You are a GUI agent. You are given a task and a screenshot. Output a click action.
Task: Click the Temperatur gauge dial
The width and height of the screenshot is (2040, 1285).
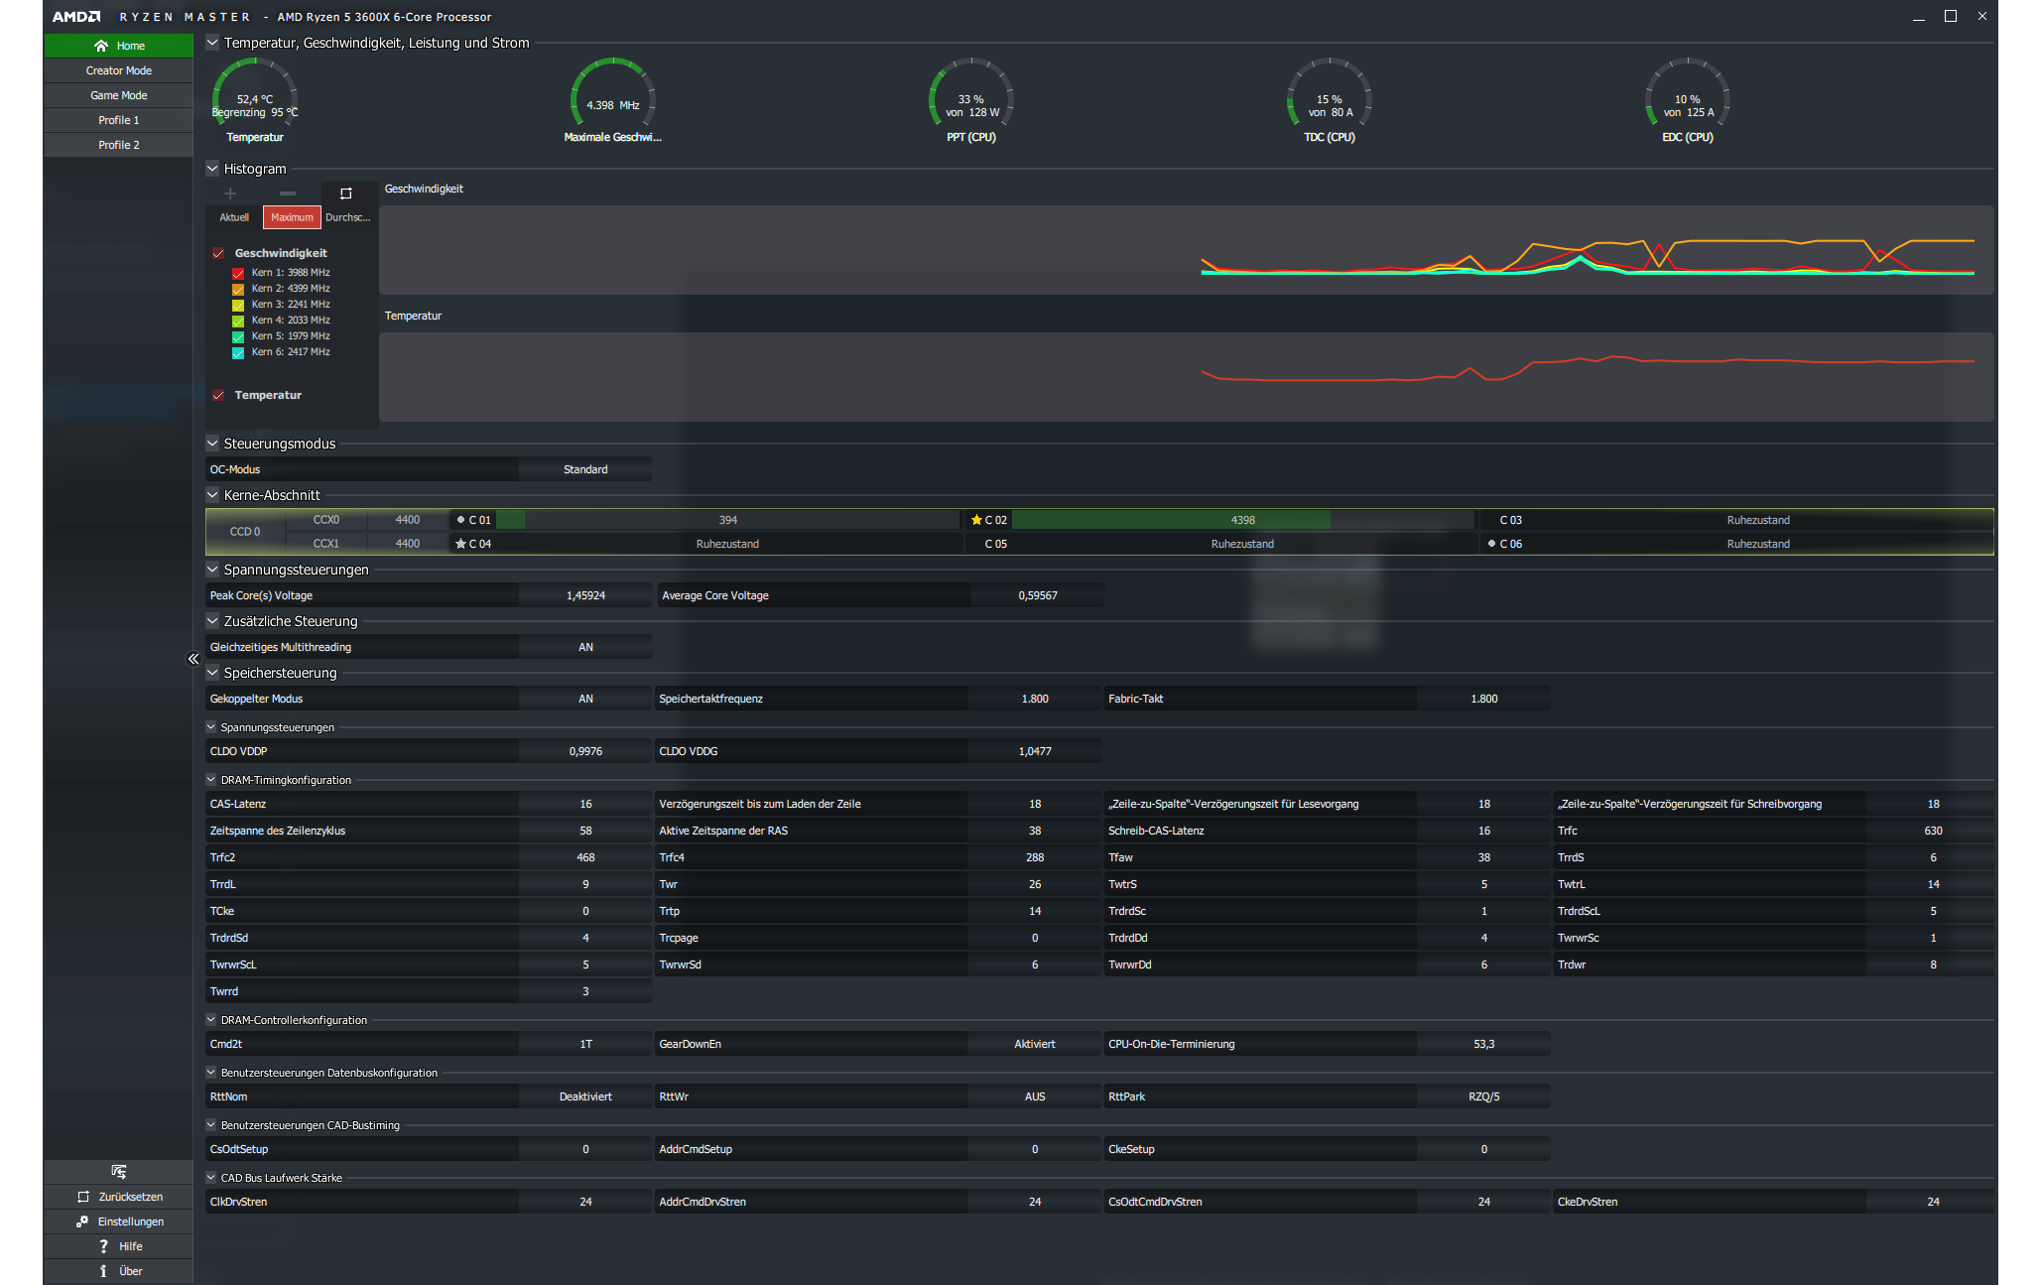coord(255,97)
